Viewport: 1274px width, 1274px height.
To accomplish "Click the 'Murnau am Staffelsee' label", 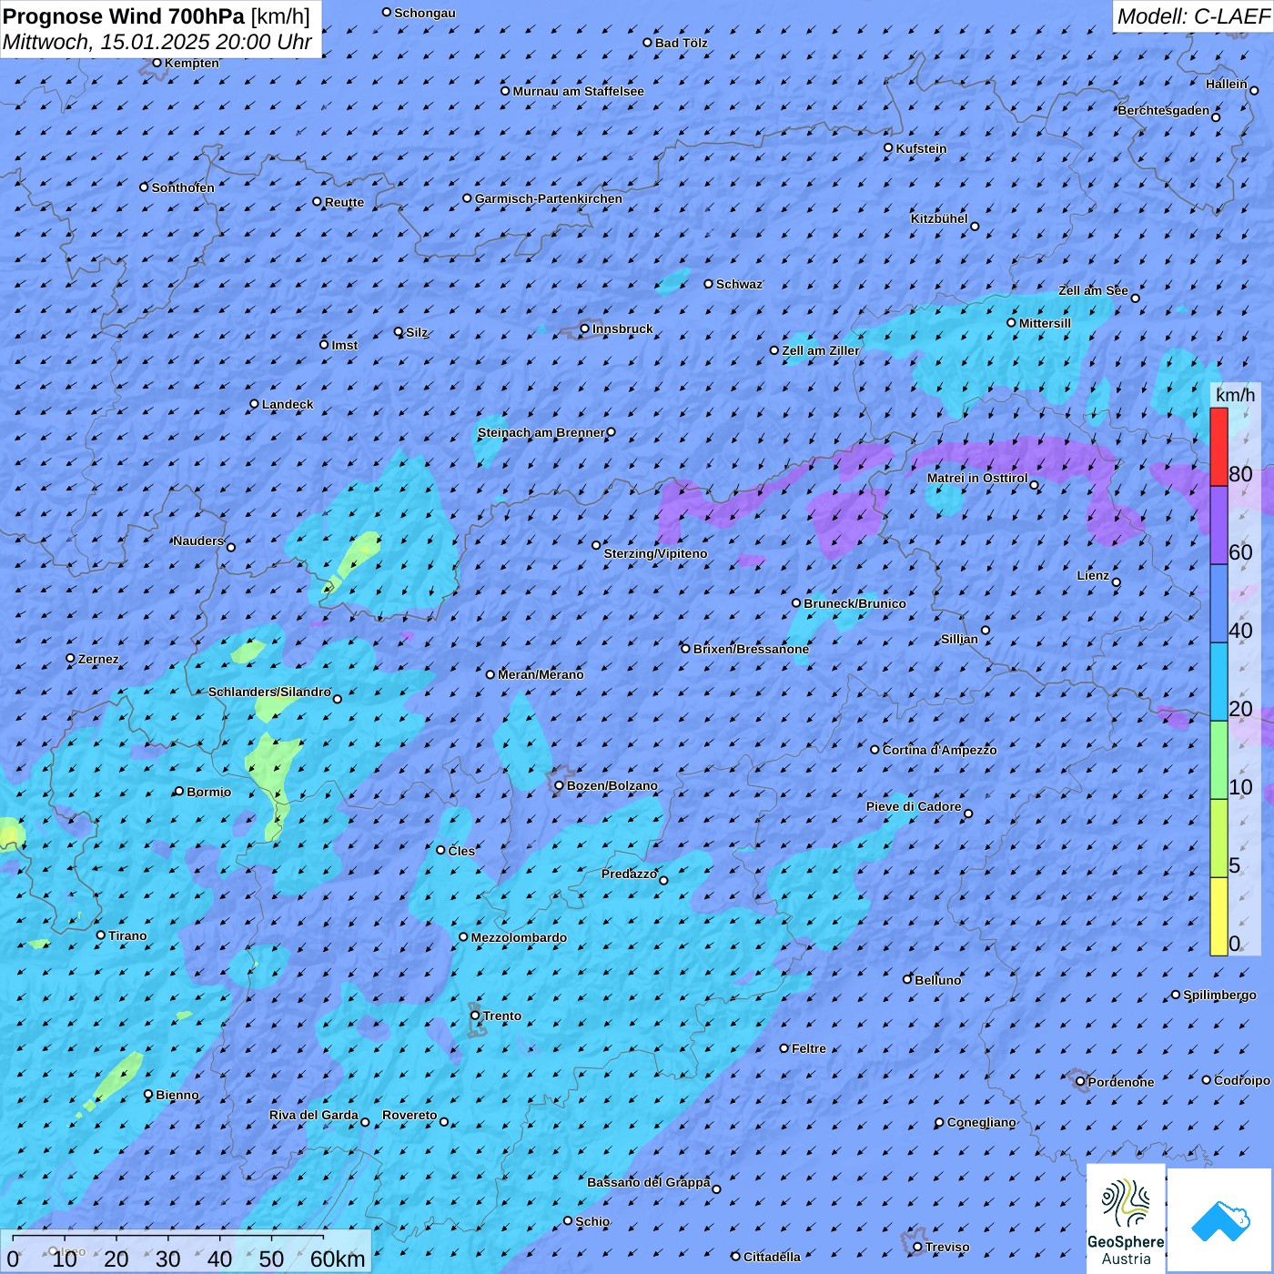I will [578, 91].
